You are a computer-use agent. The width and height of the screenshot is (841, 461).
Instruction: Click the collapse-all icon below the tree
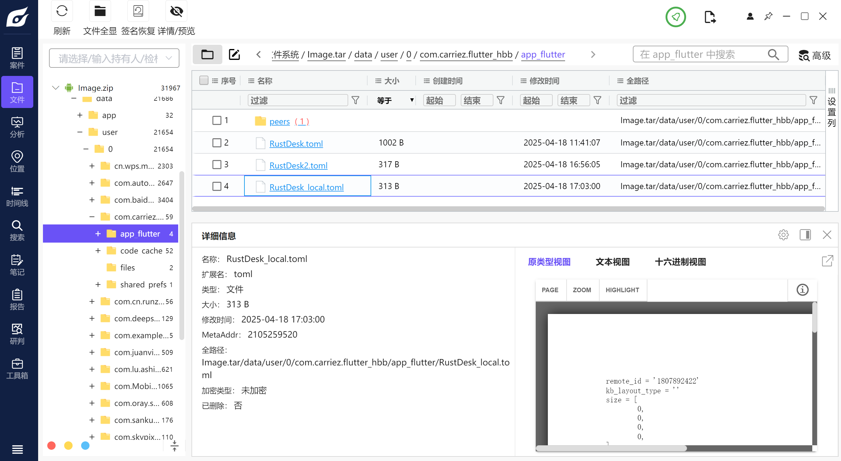(x=174, y=446)
